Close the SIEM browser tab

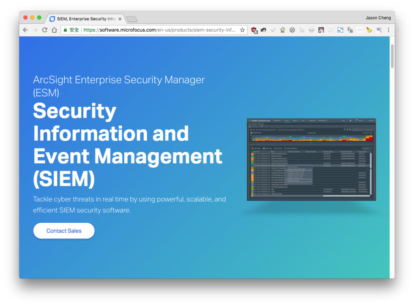click(120, 19)
